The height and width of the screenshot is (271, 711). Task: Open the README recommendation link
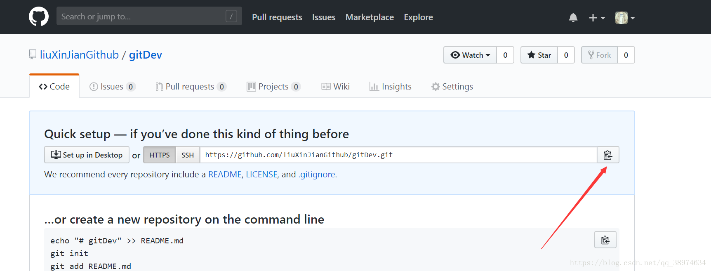tap(225, 174)
